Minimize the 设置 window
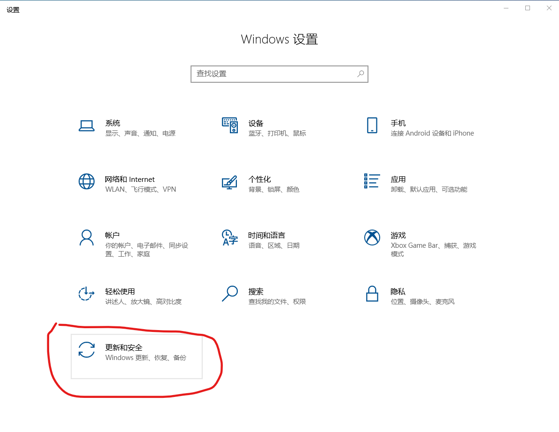The width and height of the screenshot is (559, 432). click(506, 8)
